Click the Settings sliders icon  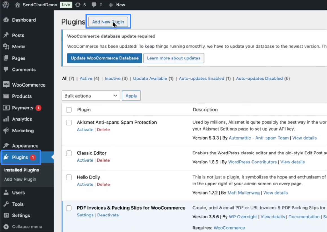[x=6, y=215]
